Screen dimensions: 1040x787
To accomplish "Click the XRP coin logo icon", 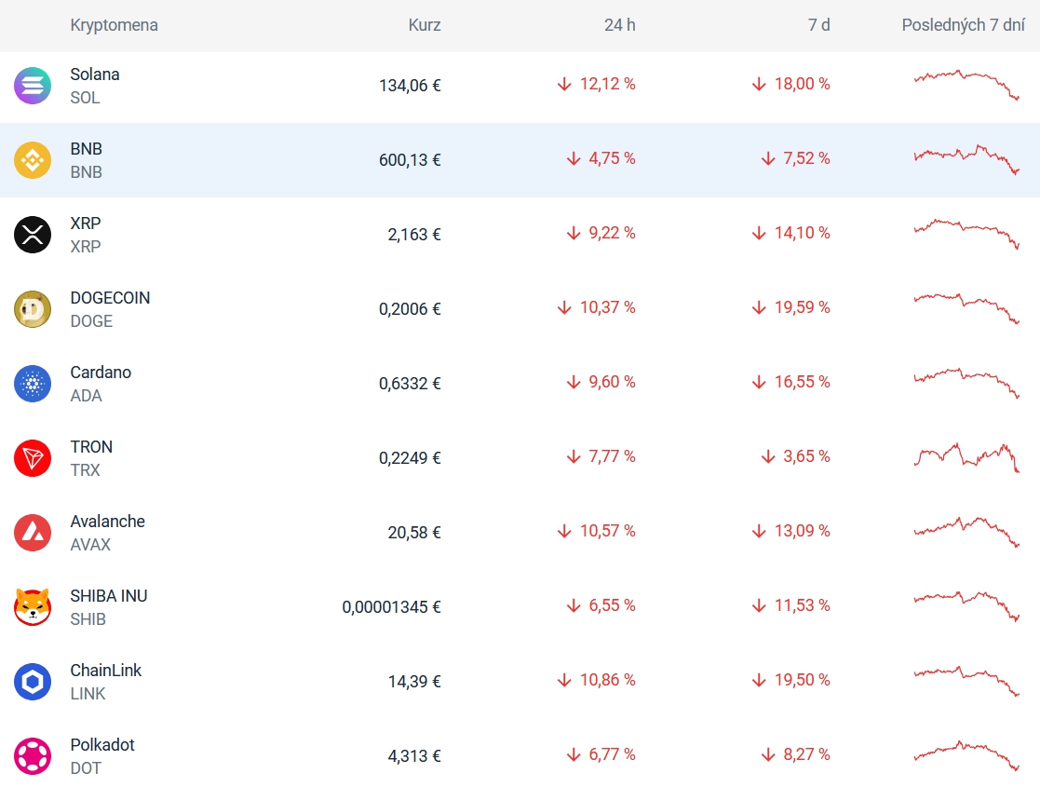I will pyautogui.click(x=33, y=235).
